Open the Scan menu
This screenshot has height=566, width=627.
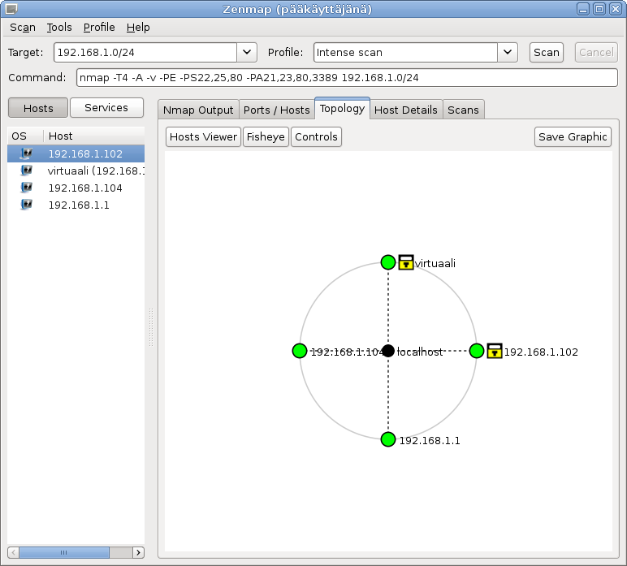point(23,27)
